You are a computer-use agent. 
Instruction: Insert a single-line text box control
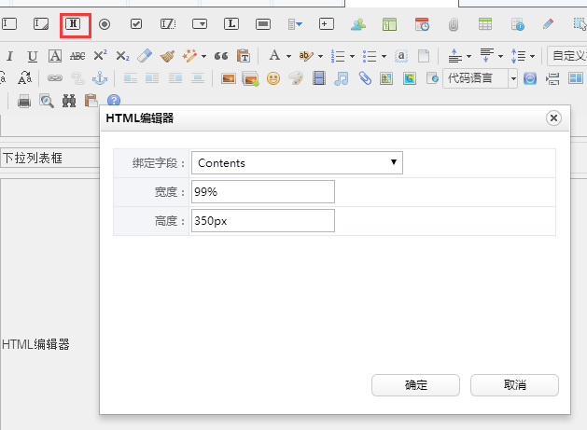coord(9,24)
